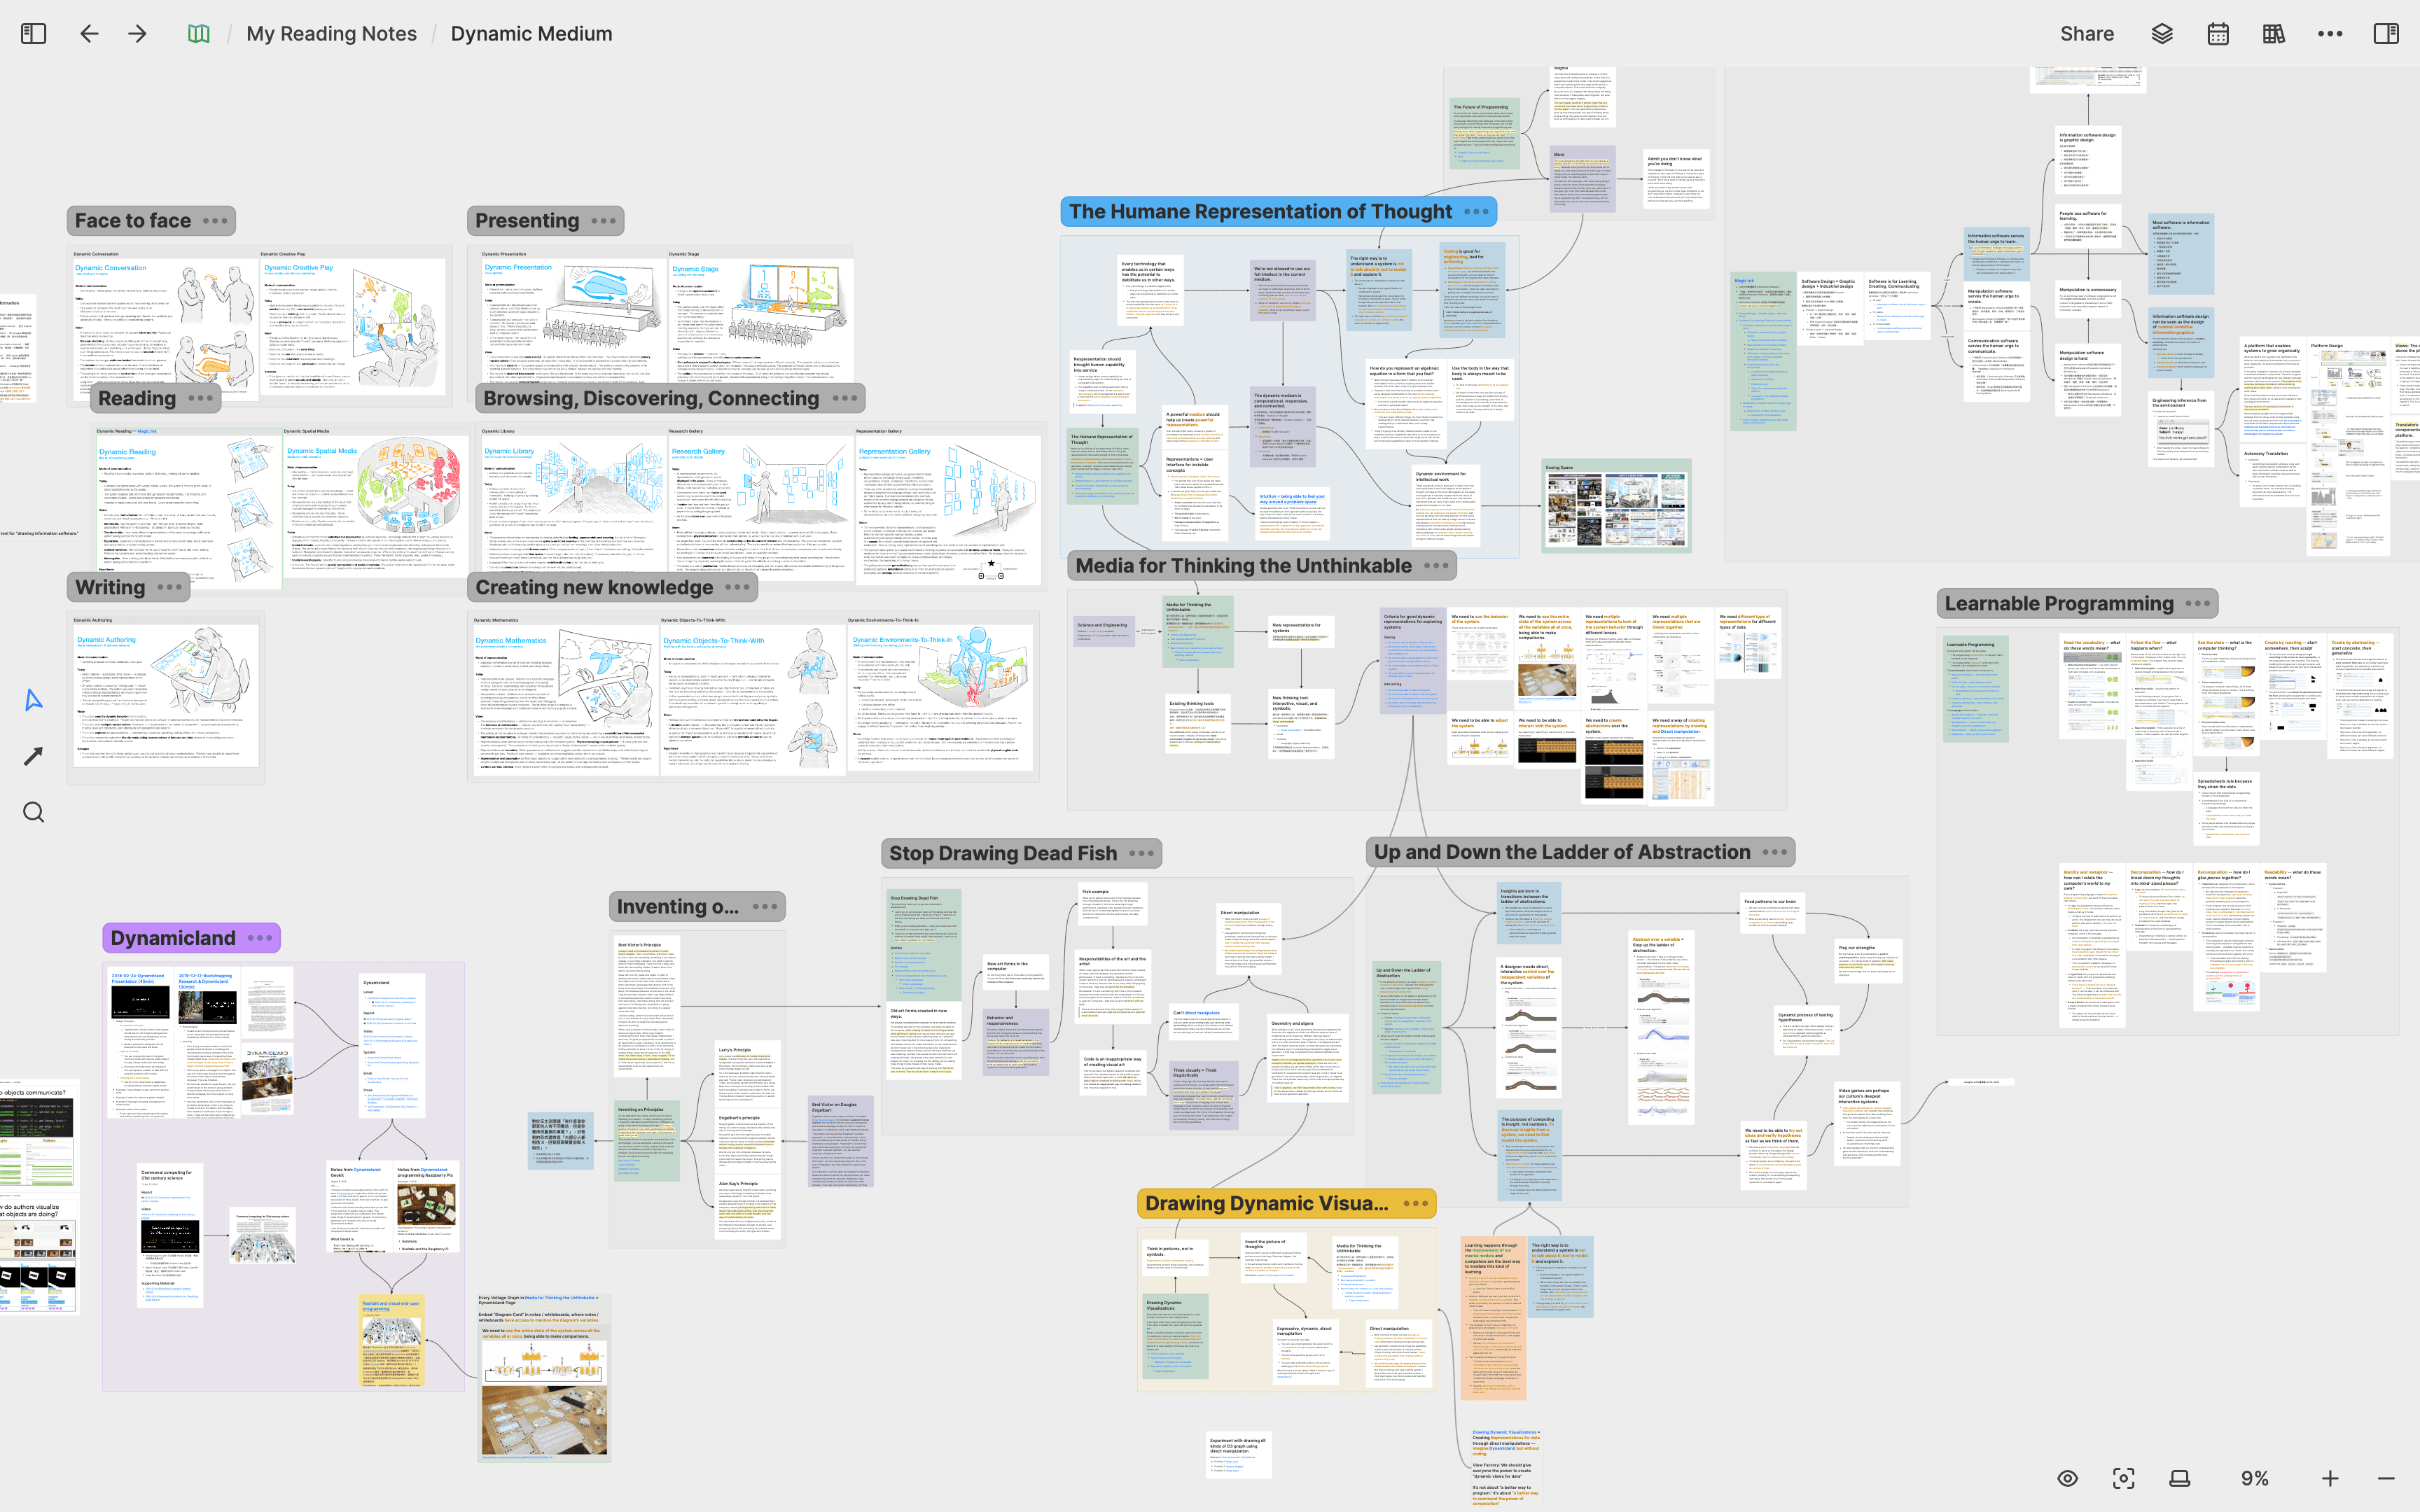Expand the Dynamicland node options
Image resolution: width=2420 pixels, height=1512 pixels.
click(x=260, y=937)
